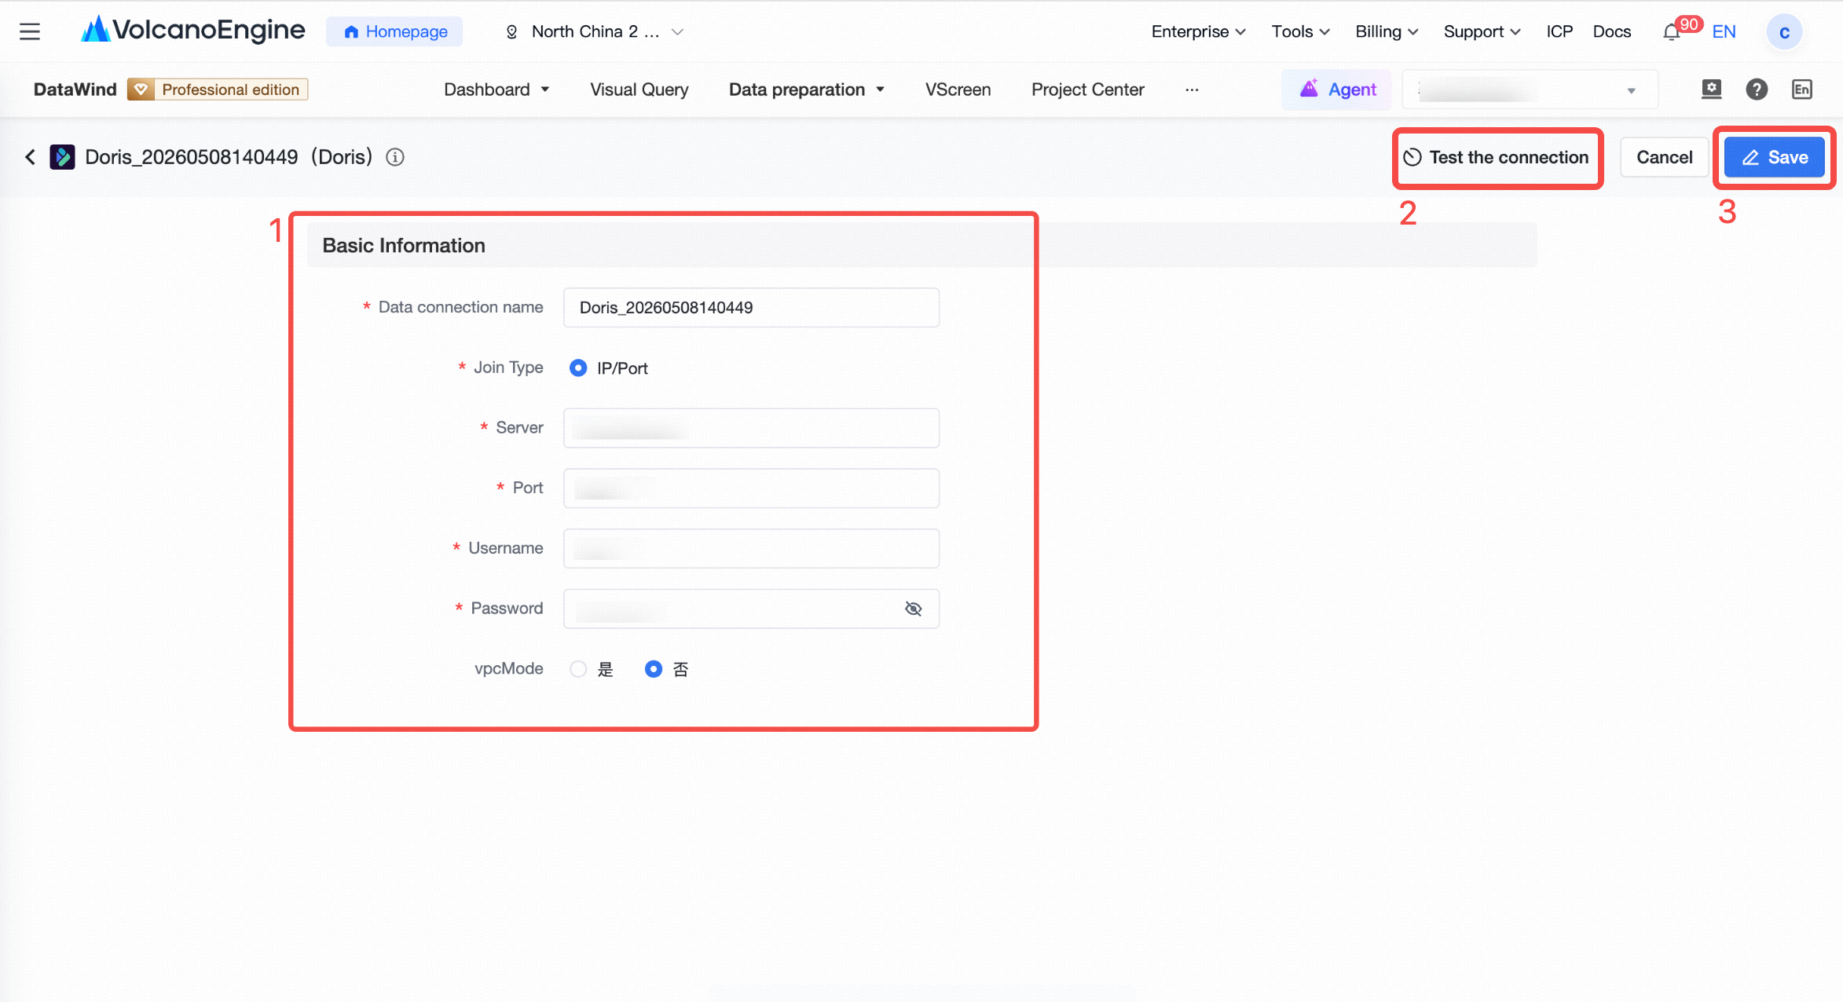Click the language switch En icon

[1802, 90]
